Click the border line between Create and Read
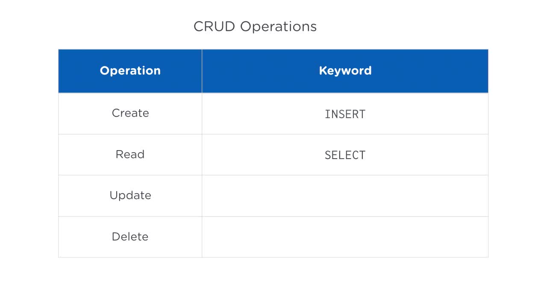Screen dimensions: 547x307 click(x=130, y=134)
